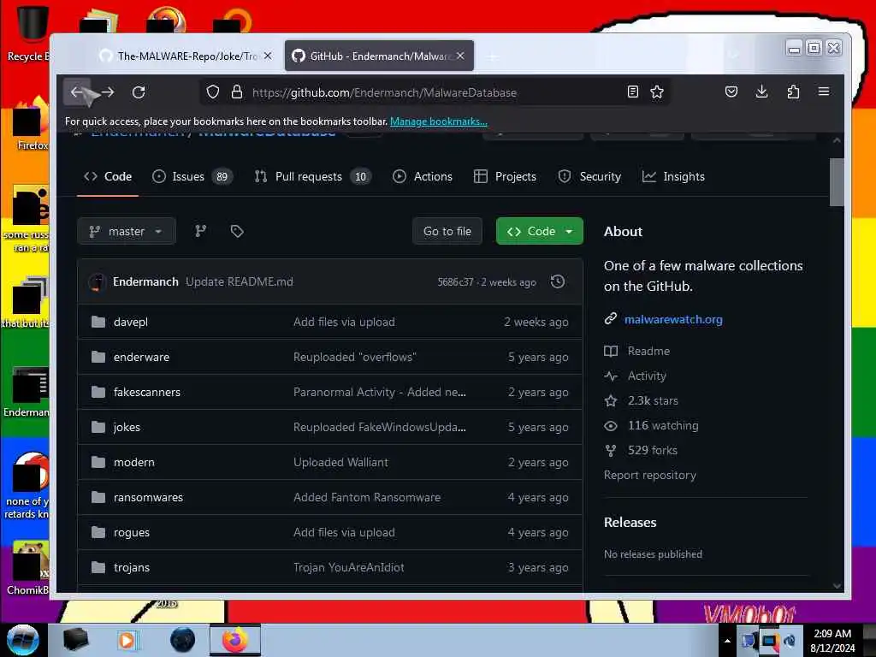
Task: Click Report repository link
Action: (x=650, y=476)
